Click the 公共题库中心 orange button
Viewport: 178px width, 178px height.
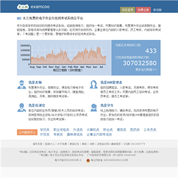(27, 133)
